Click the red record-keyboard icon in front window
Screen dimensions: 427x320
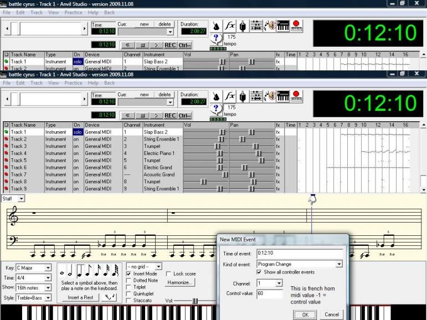coord(296,96)
